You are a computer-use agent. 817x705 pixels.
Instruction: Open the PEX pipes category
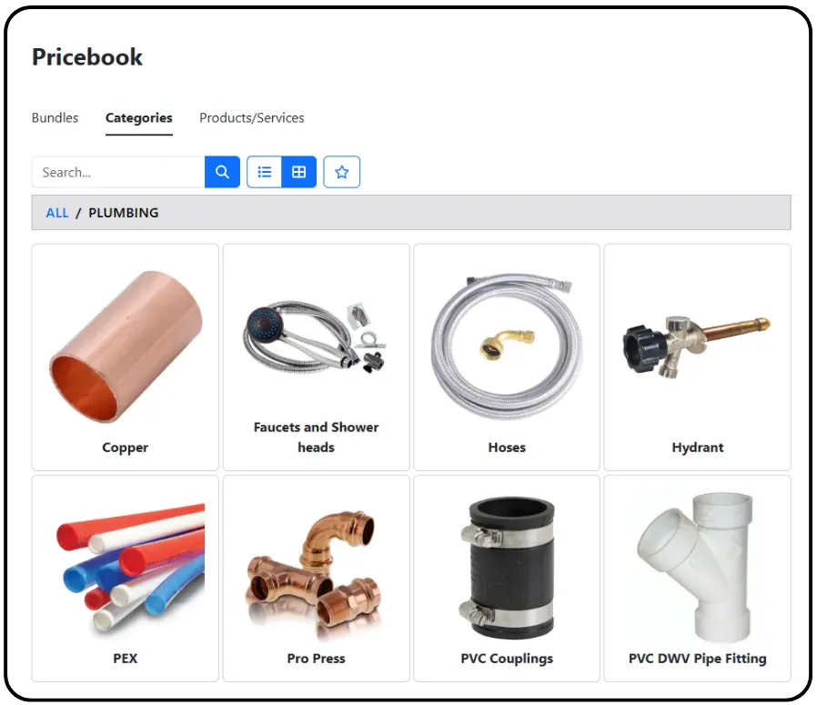pos(125,579)
